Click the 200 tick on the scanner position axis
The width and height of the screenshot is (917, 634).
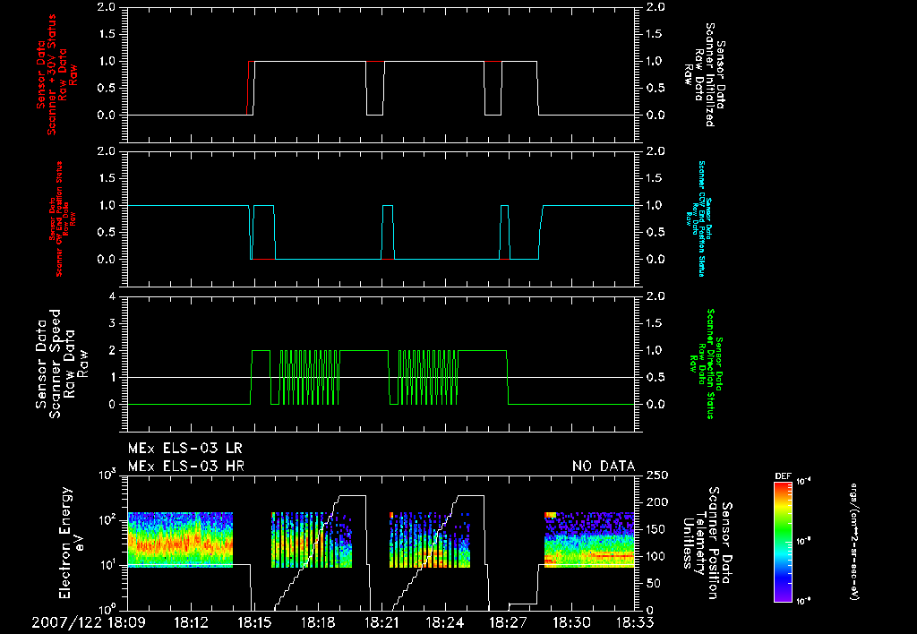coord(656,502)
